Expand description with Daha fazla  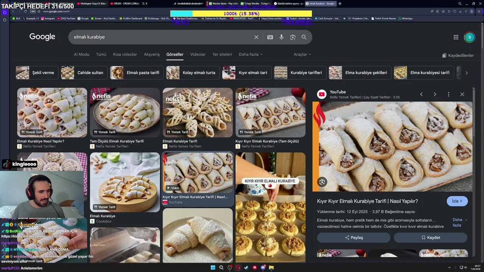pyautogui.click(x=460, y=223)
